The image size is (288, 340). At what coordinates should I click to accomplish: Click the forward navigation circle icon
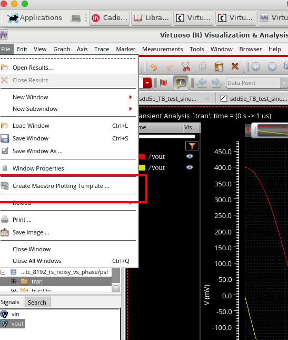pos(272,67)
